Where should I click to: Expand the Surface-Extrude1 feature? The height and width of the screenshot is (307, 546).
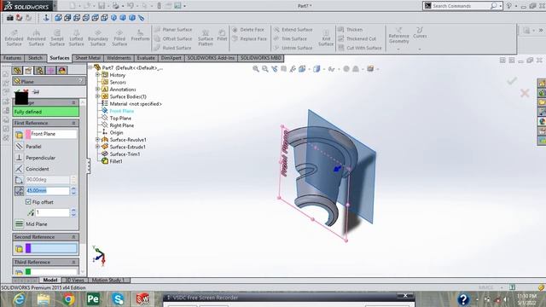click(98, 147)
